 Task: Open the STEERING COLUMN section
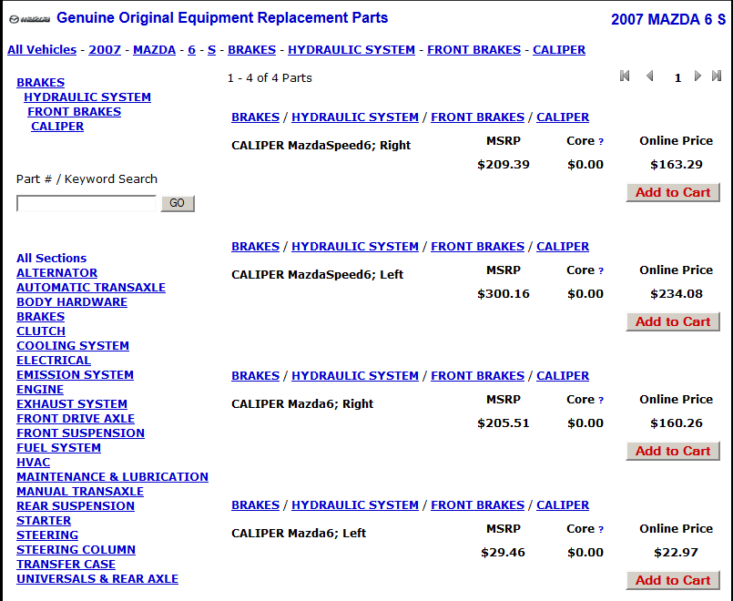[x=76, y=550]
